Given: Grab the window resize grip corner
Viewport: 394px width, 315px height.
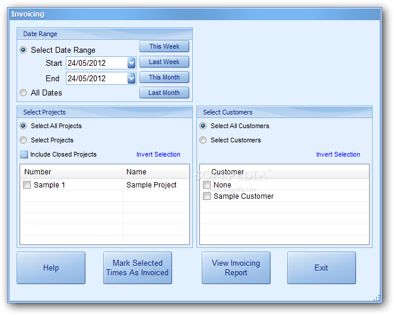Looking at the screenshot, I should click(377, 298).
